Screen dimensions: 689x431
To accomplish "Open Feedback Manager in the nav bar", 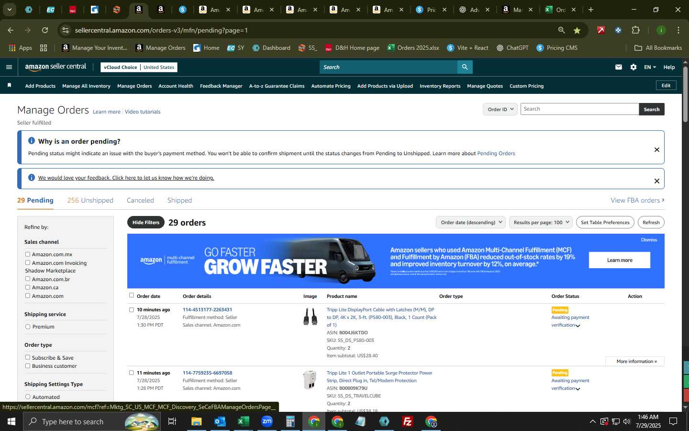I will coord(221,86).
